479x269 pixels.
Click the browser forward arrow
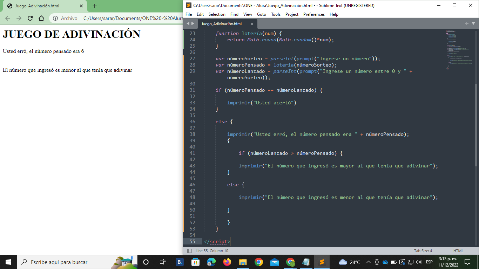point(19,18)
